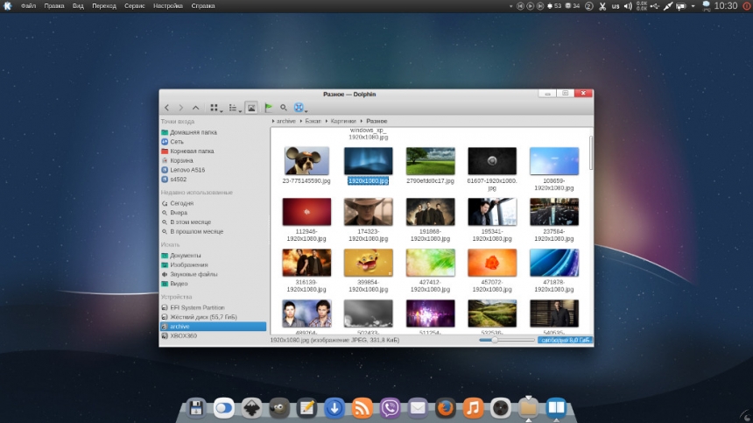Toggle the us keyboard layout indicator
This screenshot has height=423, width=753.
(616, 6)
